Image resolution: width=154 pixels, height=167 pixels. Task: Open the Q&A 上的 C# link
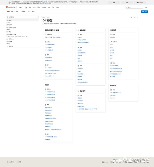pyautogui.click(x=48, y=68)
